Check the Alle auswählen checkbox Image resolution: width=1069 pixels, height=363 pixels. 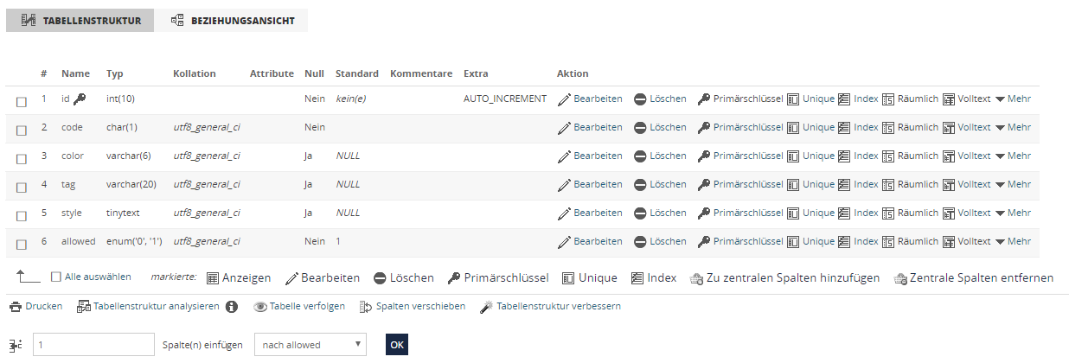[56, 277]
